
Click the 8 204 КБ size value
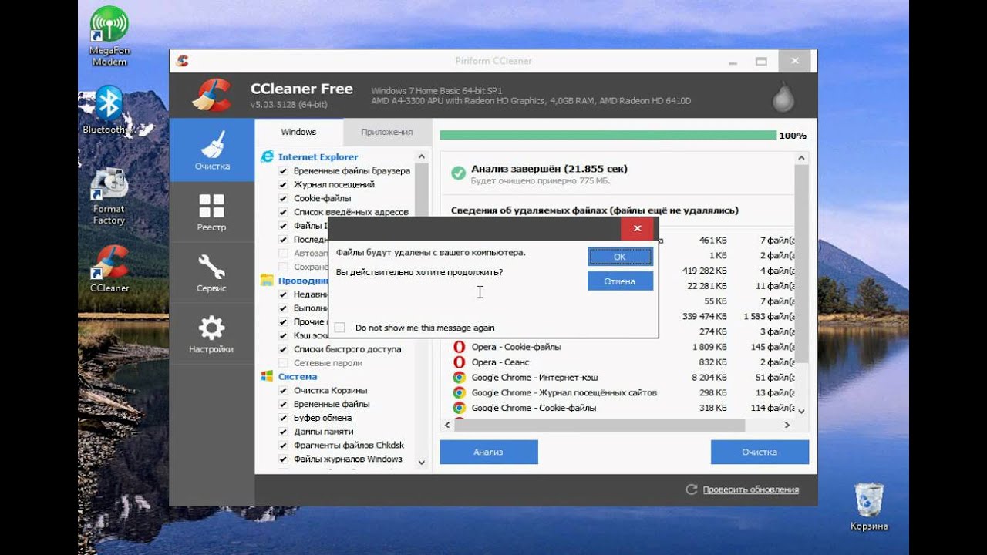click(709, 377)
